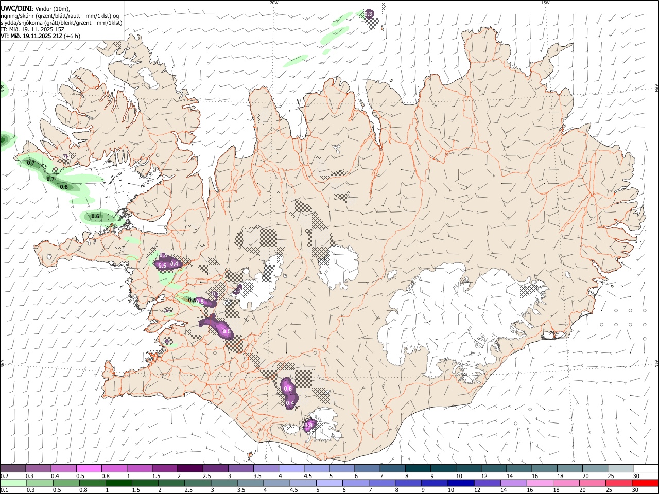Click the '1.5' tick label on the snow scale

coord(155,476)
